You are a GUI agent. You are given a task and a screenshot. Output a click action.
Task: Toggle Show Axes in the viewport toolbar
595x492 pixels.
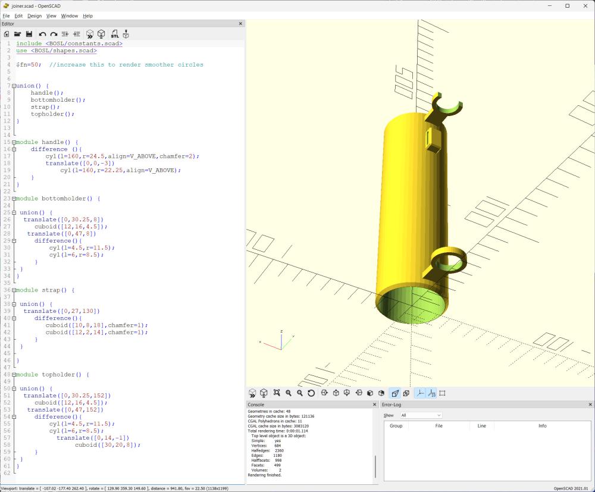click(419, 393)
